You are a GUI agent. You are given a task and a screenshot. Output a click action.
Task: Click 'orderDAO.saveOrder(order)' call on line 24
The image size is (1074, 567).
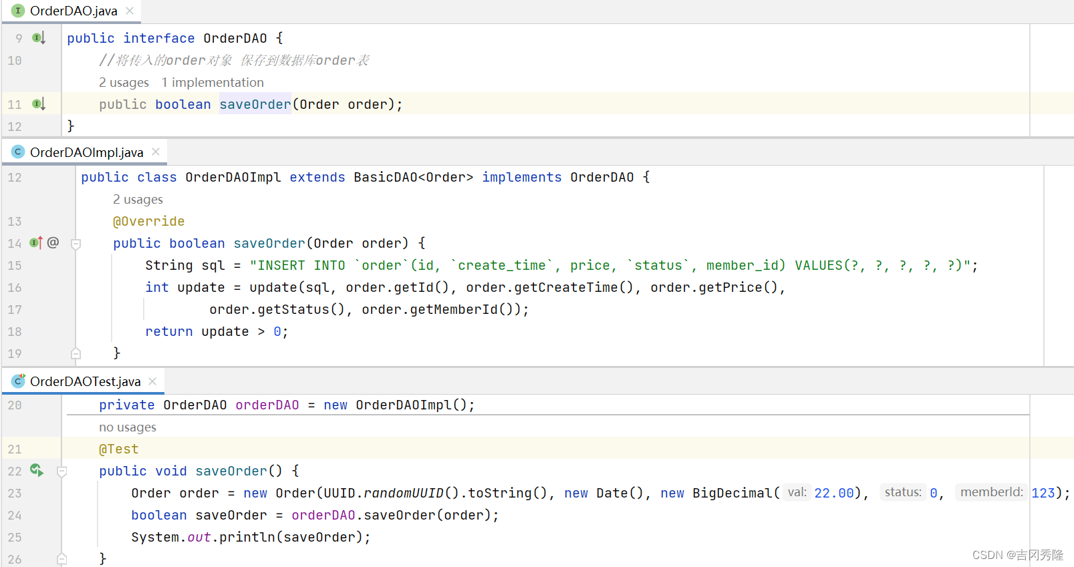pos(391,515)
